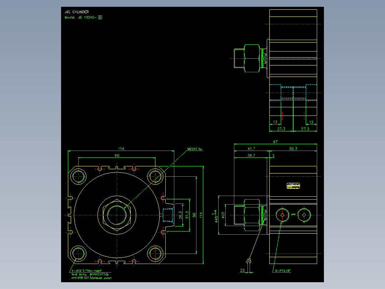
Task: Click the 26.3 vertical dimension text
Action: [180, 215]
